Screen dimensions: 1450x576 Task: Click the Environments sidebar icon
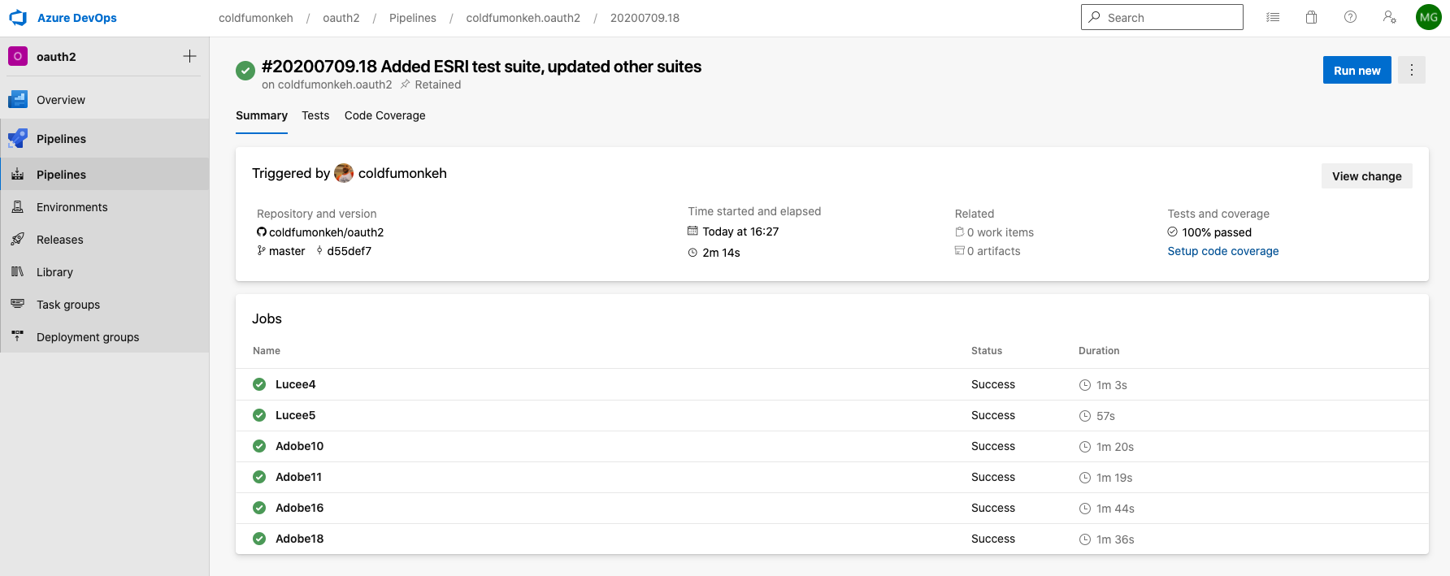tap(18, 207)
